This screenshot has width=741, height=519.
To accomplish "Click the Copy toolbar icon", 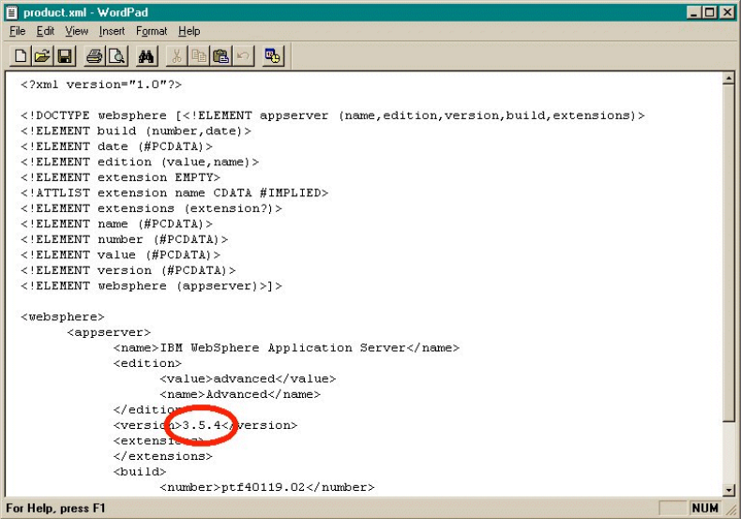I will [x=199, y=56].
